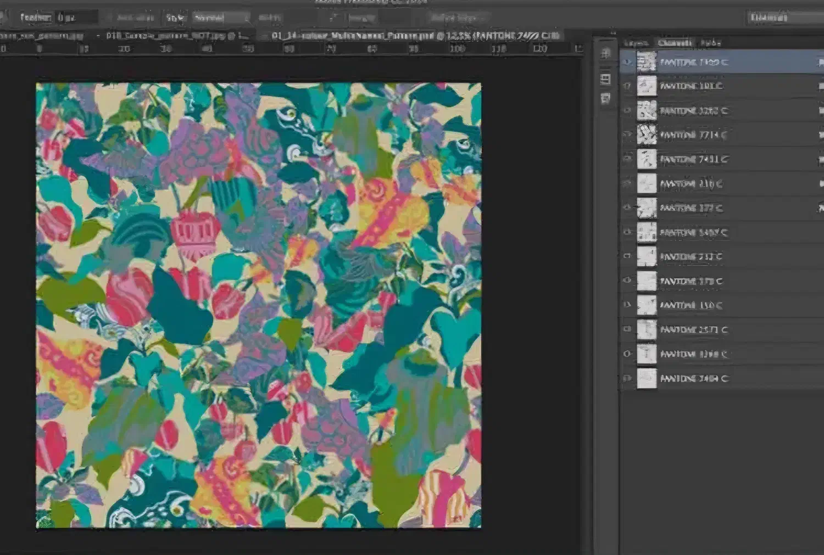Toggle visibility of the third PANTONE channel
824x555 pixels.
[x=627, y=110]
